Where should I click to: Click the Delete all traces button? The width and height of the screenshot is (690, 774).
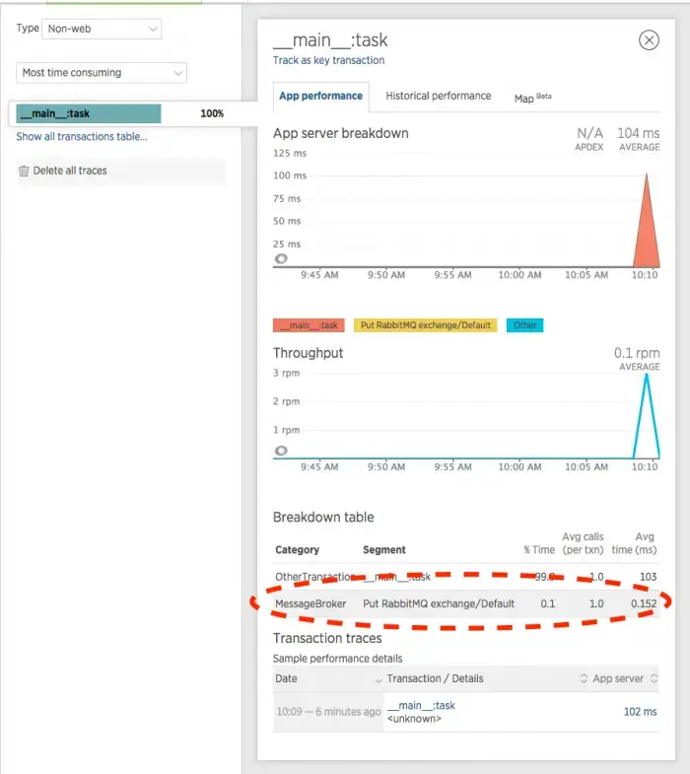pos(69,172)
